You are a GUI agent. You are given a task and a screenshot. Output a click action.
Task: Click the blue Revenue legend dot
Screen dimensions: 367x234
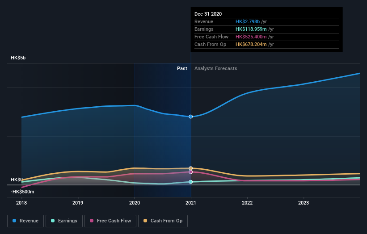coord(14,221)
